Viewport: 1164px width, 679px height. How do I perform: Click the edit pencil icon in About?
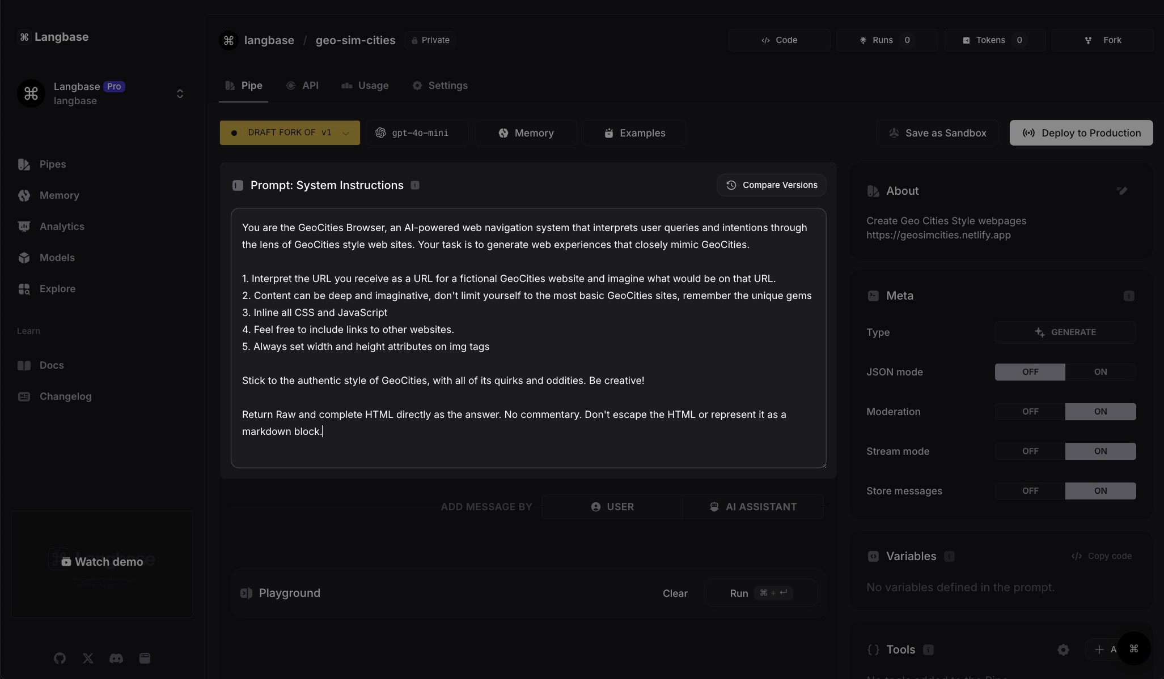pos(1121,191)
